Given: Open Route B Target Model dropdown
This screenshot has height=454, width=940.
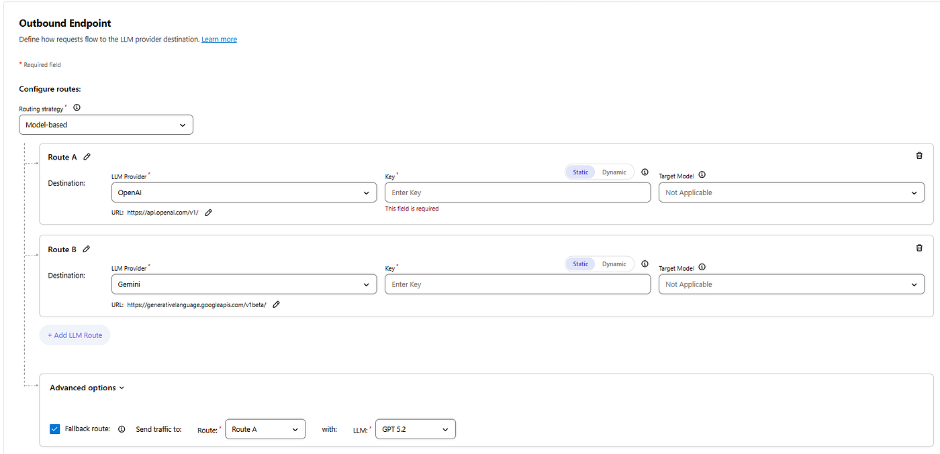Looking at the screenshot, I should tap(791, 284).
